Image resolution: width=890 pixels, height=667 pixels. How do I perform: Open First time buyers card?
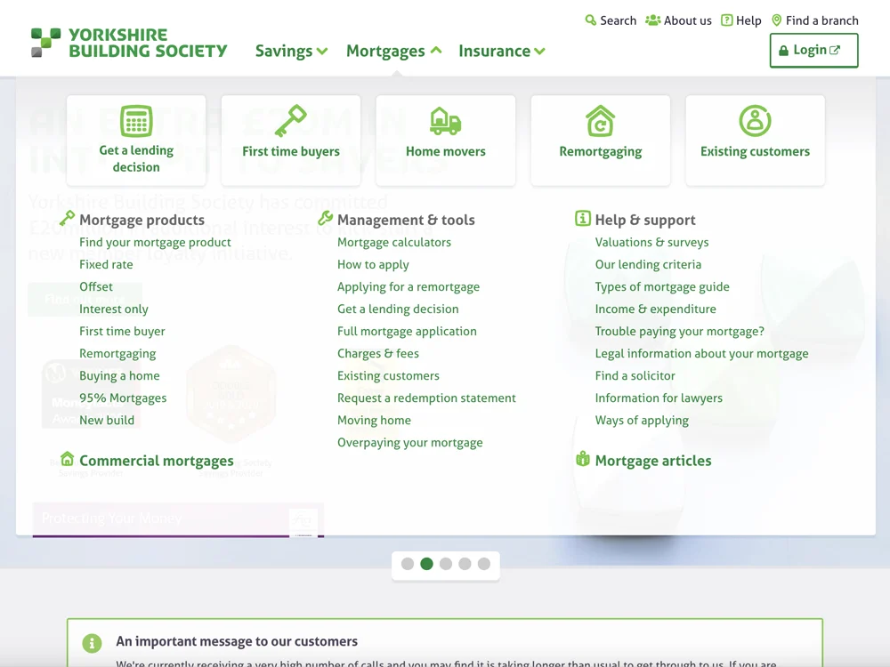291,141
